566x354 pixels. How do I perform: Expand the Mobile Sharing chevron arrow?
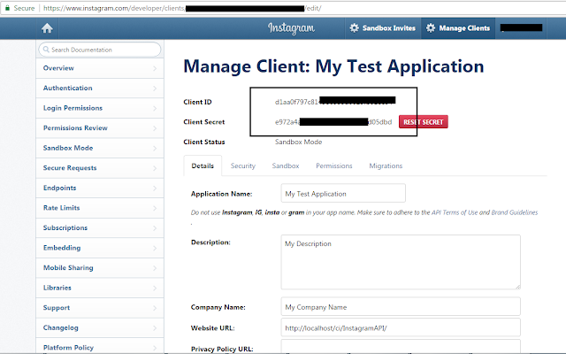point(155,268)
